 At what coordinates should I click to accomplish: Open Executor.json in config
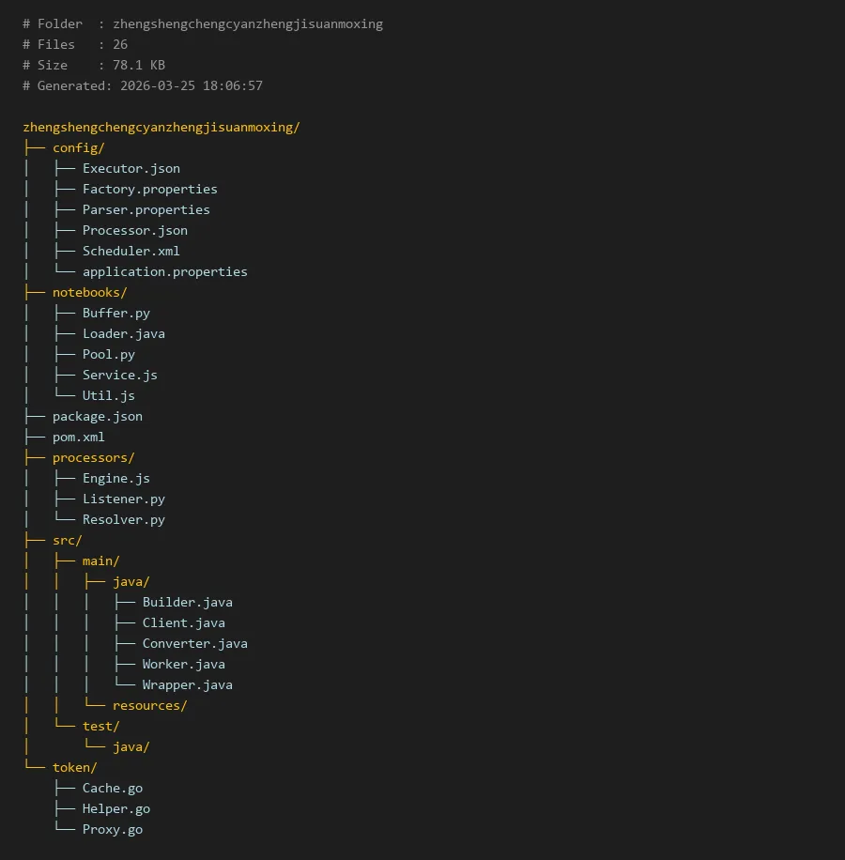coord(131,168)
